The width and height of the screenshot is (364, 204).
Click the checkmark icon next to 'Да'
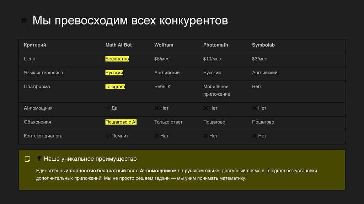(108, 108)
